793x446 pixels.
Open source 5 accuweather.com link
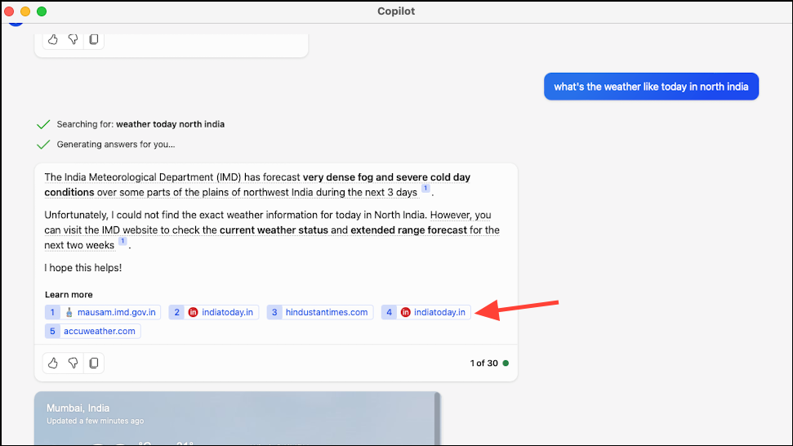coord(93,331)
